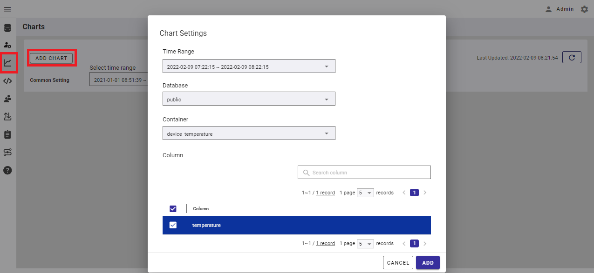The width and height of the screenshot is (594, 273).
Task: Click the CANCEL button
Action: point(398,263)
